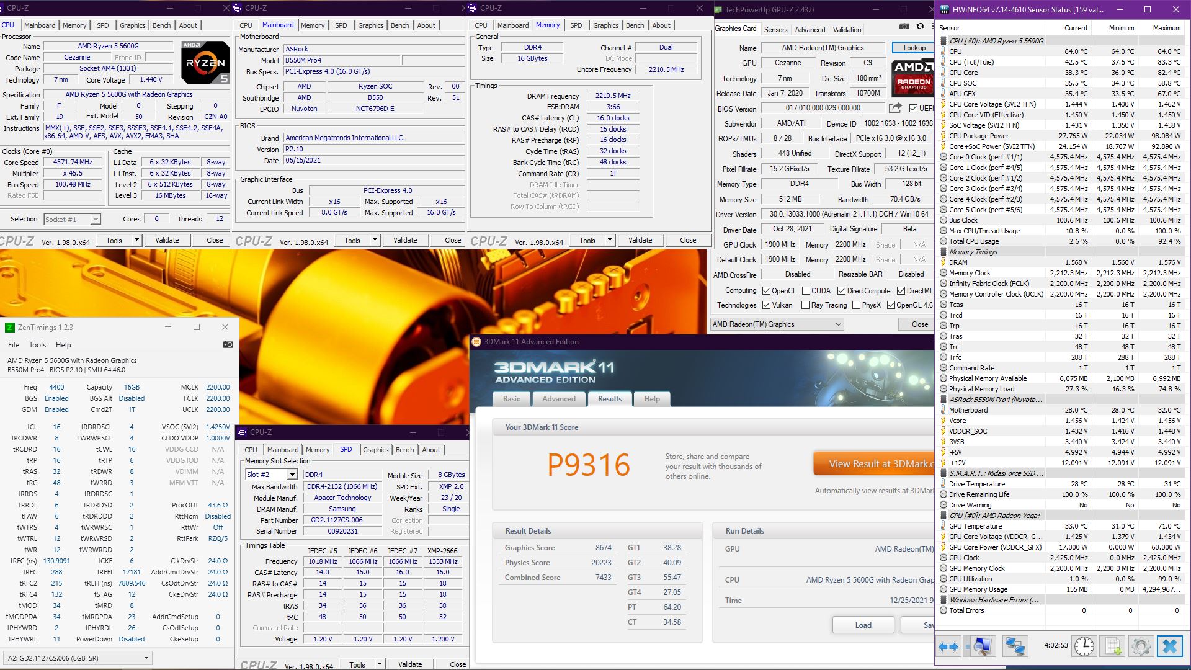Click 3DMark 11 title bar icon
Screen dimensions: 1191x670
(476, 341)
